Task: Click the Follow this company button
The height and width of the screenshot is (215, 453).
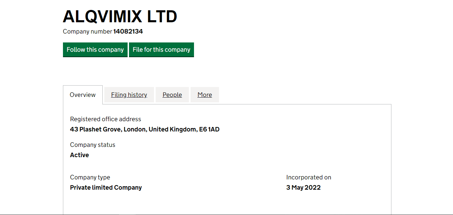Action: tap(95, 50)
